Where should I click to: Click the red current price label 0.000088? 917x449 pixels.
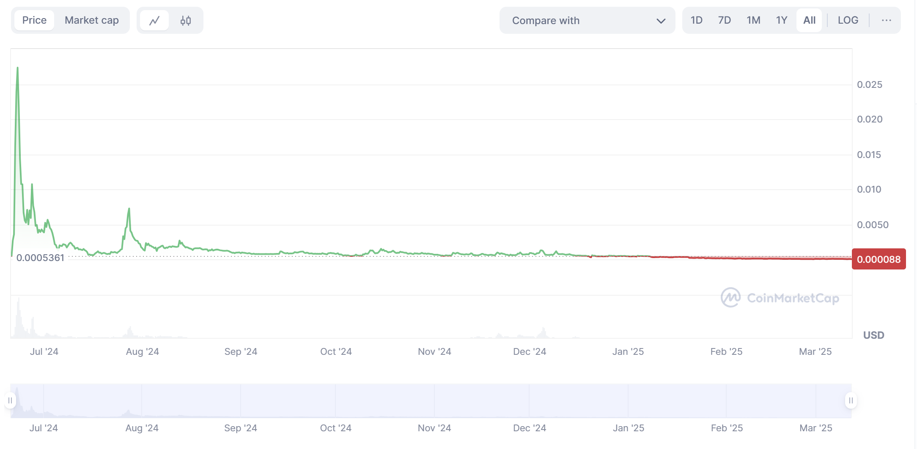879,259
